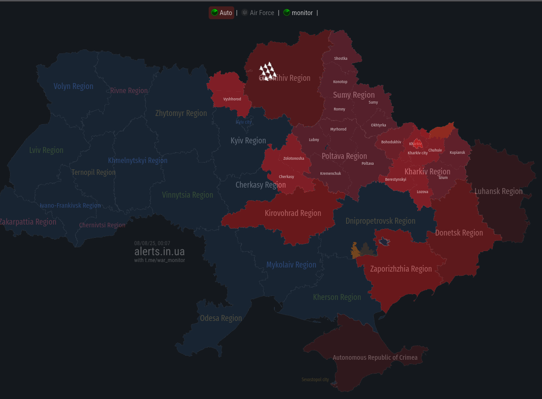
Task: Click the Odesa Region label
Action: [221, 318]
